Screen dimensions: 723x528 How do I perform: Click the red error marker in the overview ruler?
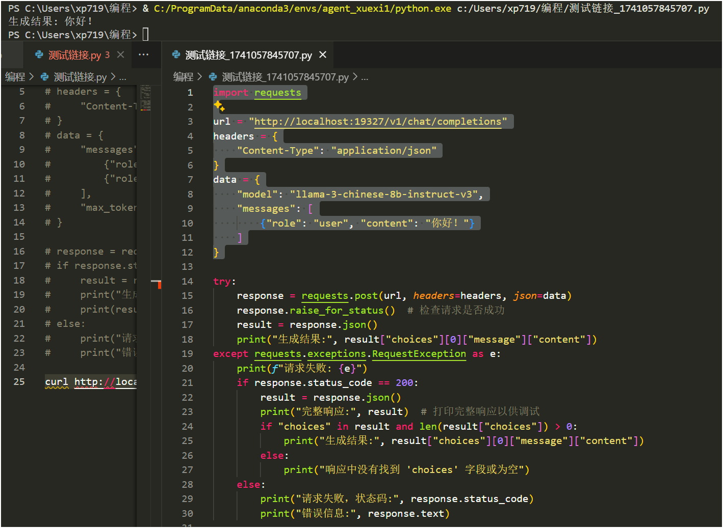pyautogui.click(x=159, y=285)
